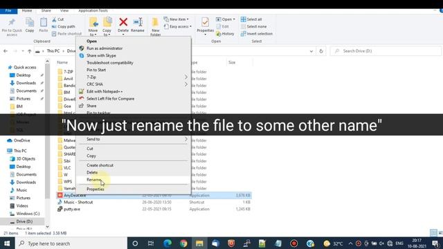Choose Run as administrator
443x249 pixels.
(x=133, y=48)
